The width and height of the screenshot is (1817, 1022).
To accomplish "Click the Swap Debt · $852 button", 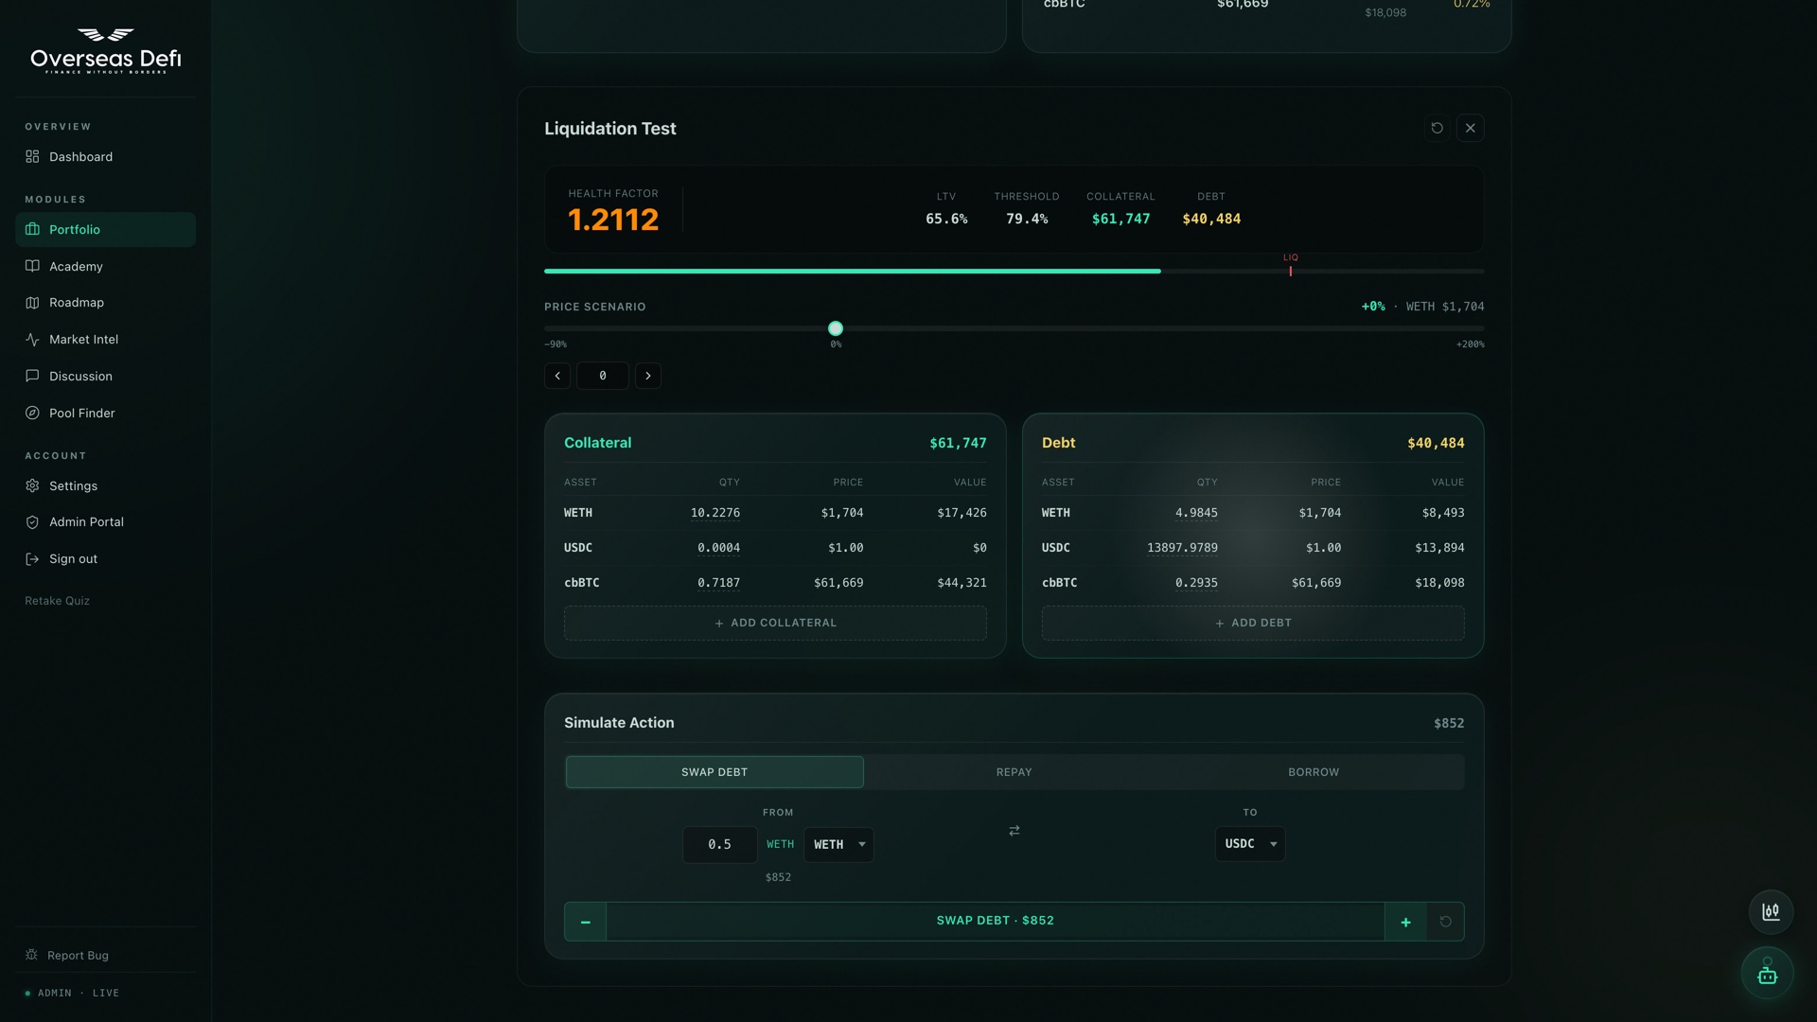I will pos(996,922).
